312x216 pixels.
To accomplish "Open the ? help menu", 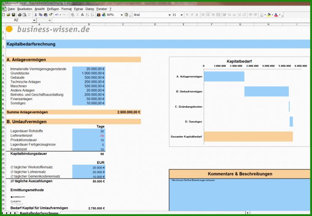I will coord(110,9).
